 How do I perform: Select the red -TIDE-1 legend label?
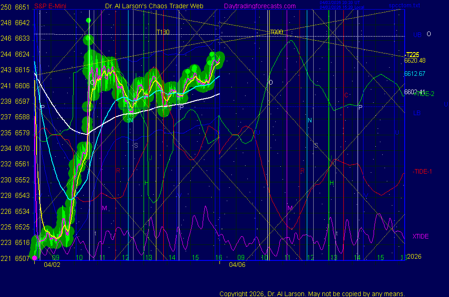coord(422,171)
